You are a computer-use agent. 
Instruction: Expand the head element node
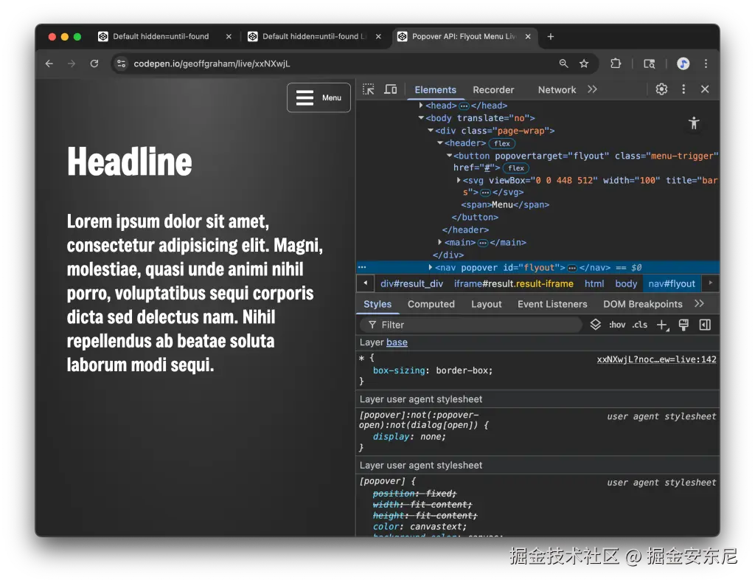pyautogui.click(x=421, y=105)
